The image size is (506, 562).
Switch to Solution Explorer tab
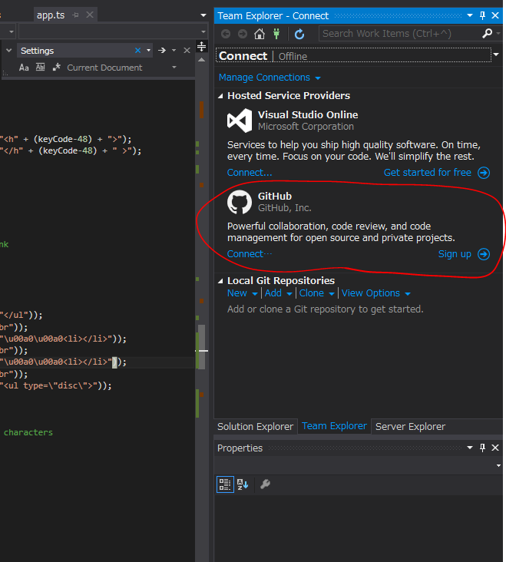click(255, 427)
